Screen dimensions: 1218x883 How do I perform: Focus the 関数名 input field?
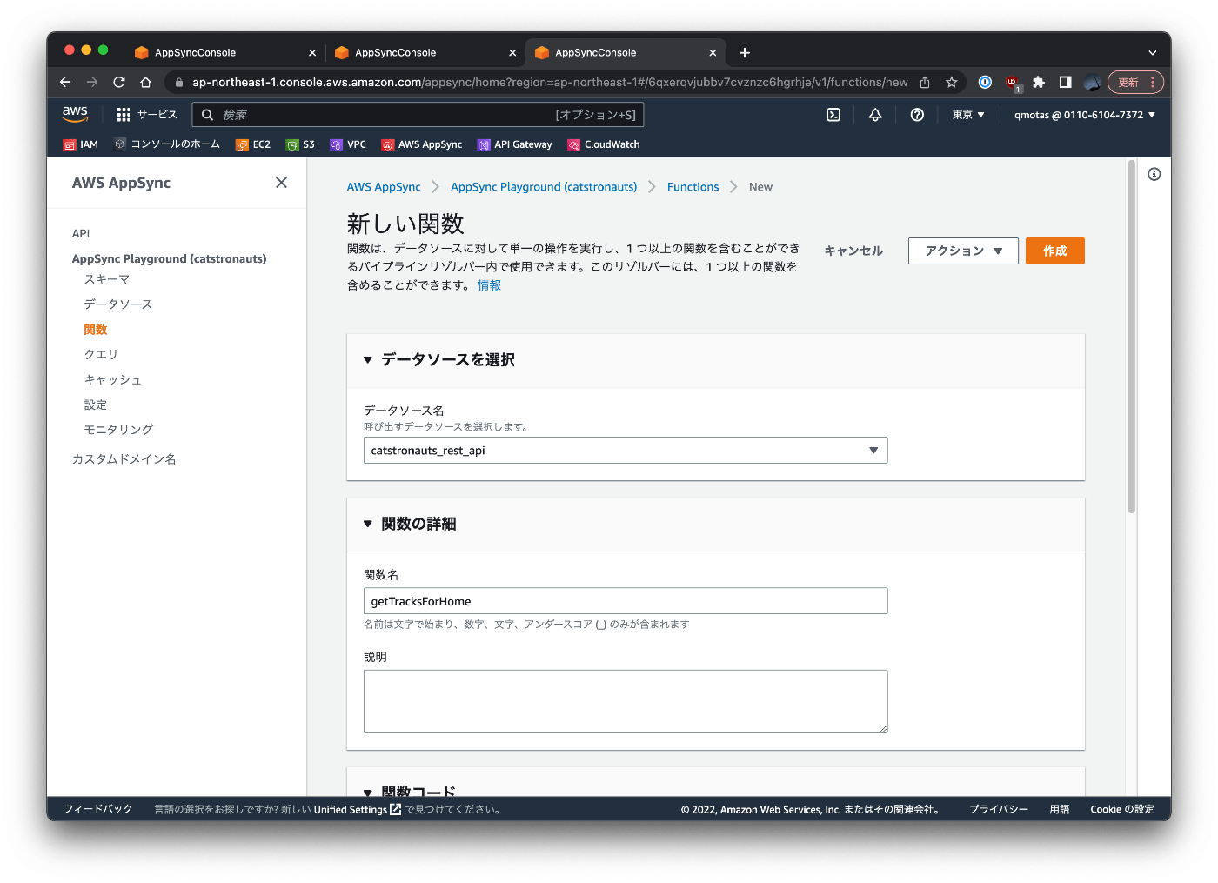(x=626, y=601)
